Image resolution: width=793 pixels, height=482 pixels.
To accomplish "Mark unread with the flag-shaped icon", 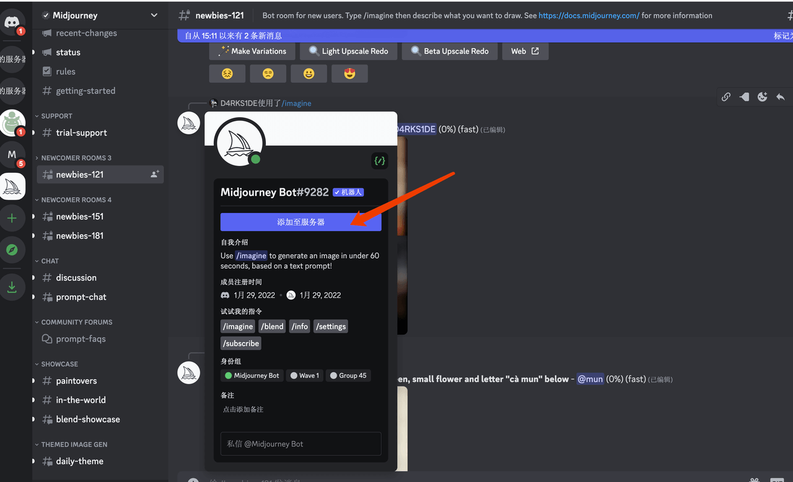I will coord(744,97).
